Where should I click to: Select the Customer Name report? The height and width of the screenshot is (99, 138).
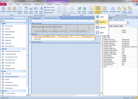tap(10, 93)
